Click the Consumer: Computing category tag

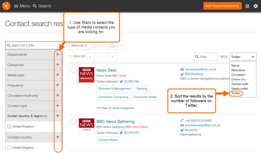click(x=113, y=97)
